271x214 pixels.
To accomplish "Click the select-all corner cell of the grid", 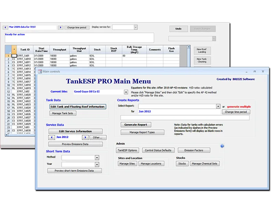I will pyautogui.click(x=8, y=50).
